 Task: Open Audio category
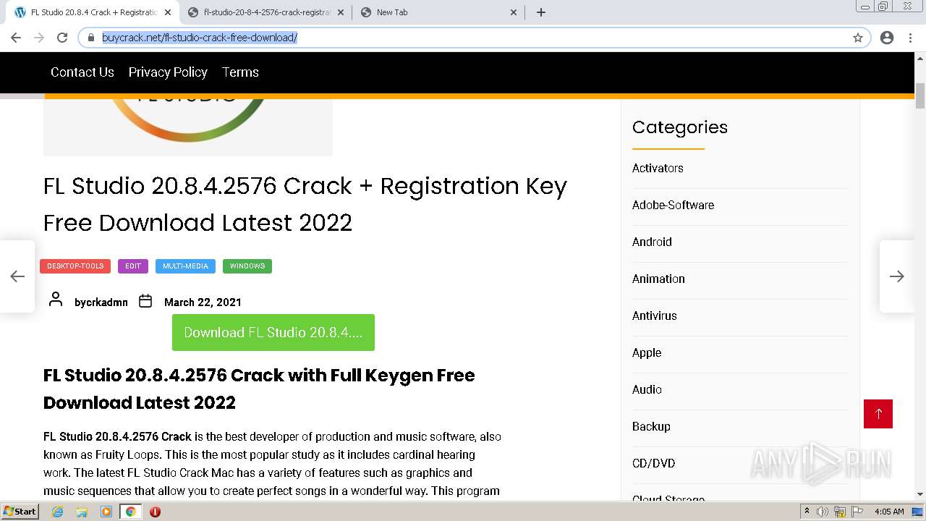647,389
